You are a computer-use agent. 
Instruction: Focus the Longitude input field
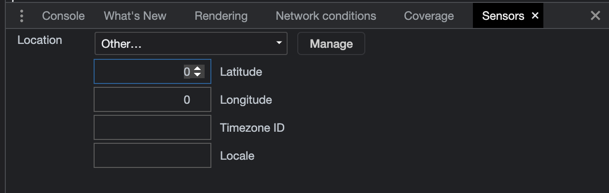152,99
